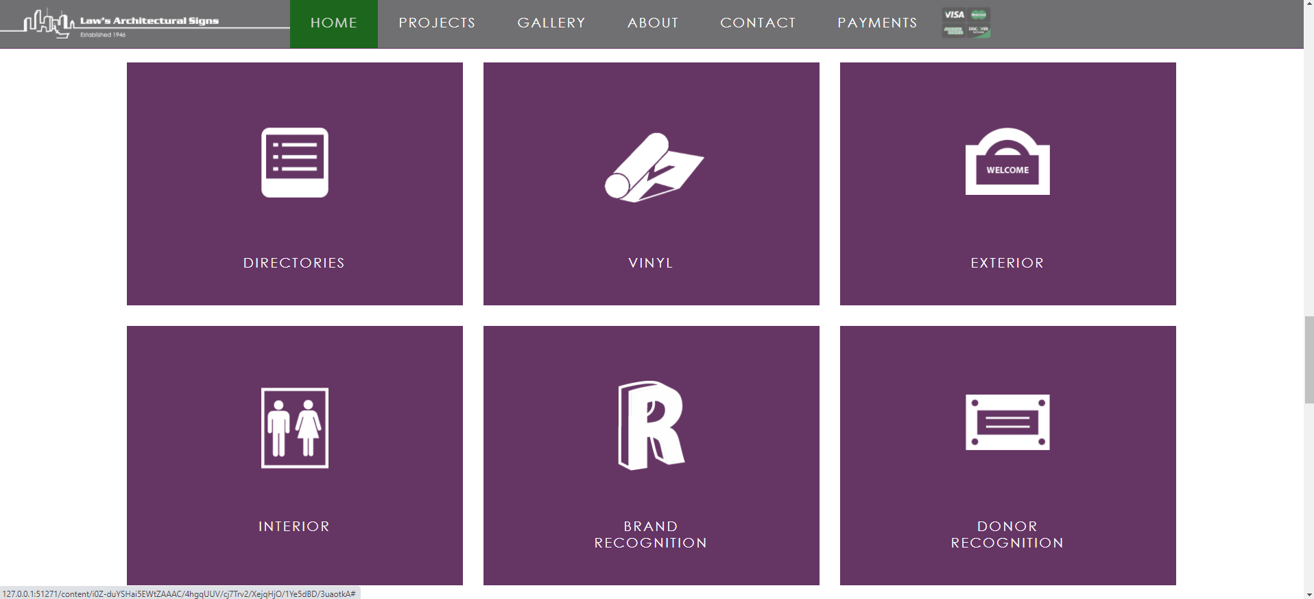
Task: Open the INTERIOR label link
Action: pos(294,526)
